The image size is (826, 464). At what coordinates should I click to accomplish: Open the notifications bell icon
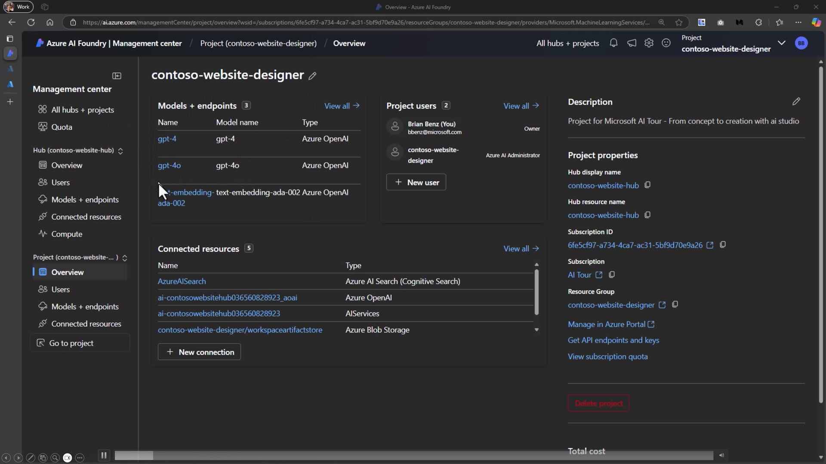point(614,43)
